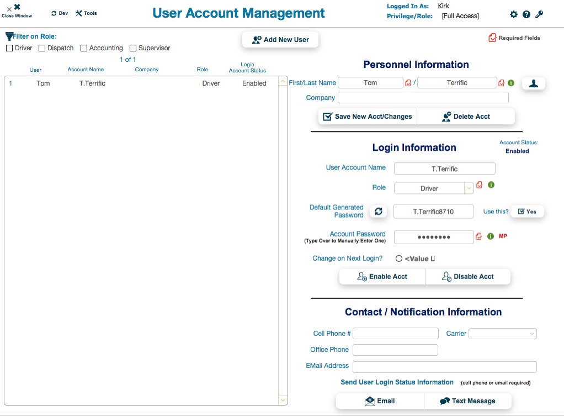Enable the Accounting role filter checkbox
The height and width of the screenshot is (416, 564).
point(84,49)
